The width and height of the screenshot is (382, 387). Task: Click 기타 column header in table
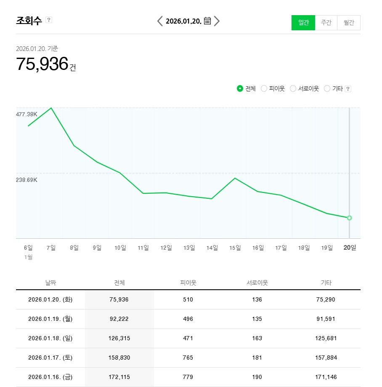point(326,283)
